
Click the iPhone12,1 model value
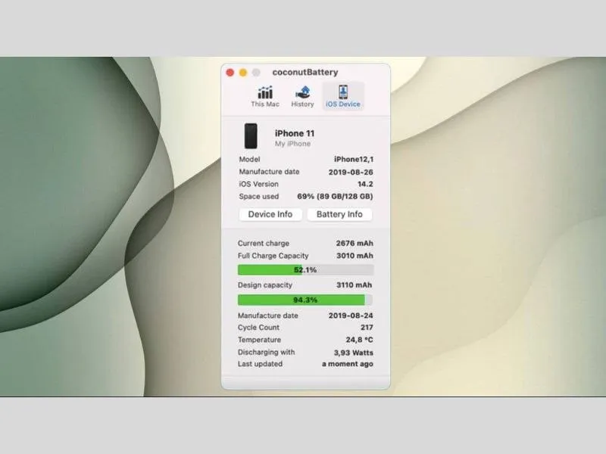coord(354,159)
